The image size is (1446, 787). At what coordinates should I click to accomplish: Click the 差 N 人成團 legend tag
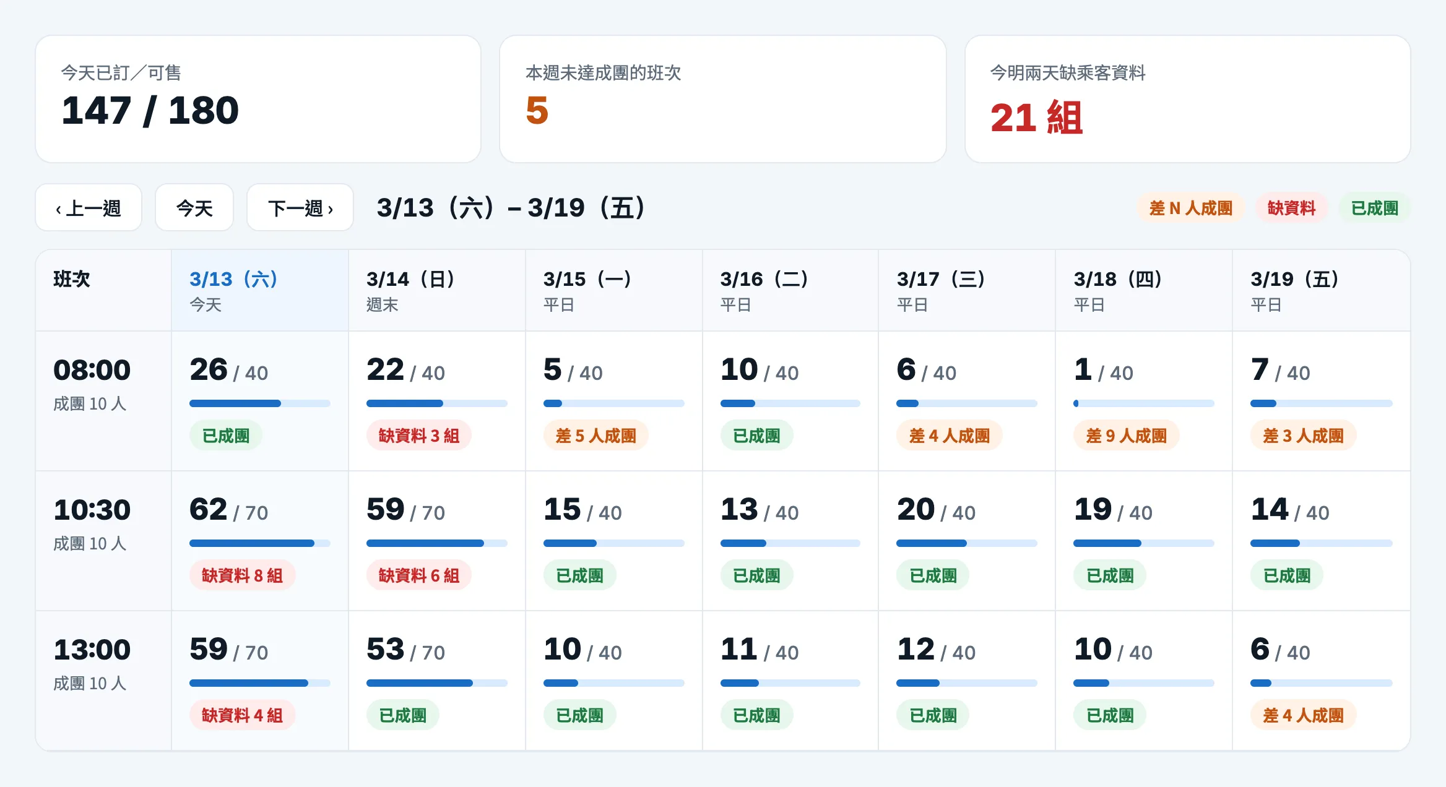click(x=1191, y=208)
